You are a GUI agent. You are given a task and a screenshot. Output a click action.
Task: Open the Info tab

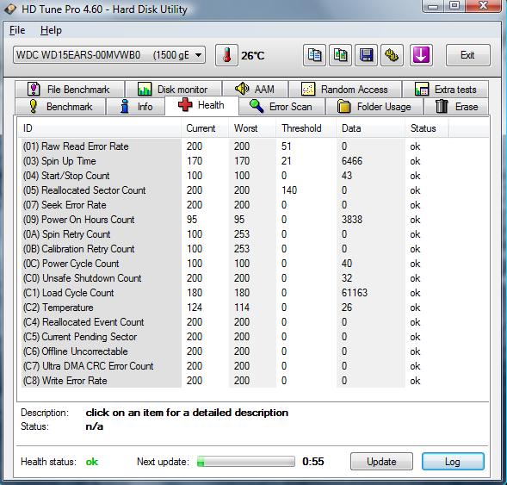point(135,107)
